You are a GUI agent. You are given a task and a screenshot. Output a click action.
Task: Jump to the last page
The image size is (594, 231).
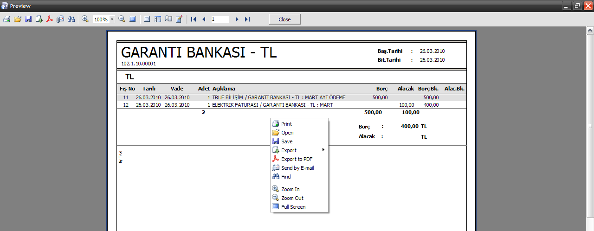(x=247, y=19)
